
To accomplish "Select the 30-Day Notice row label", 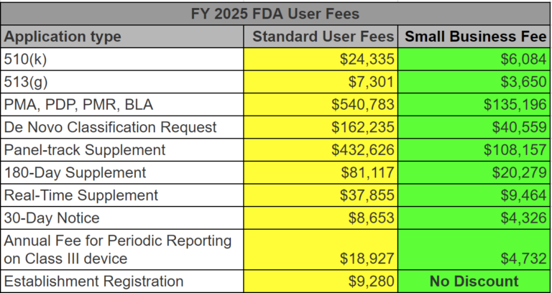I will click(52, 218).
